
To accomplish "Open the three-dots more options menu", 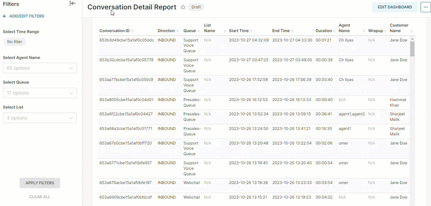I will (x=425, y=7).
